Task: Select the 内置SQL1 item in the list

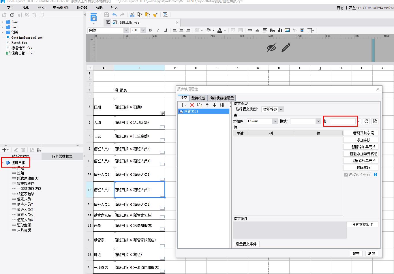Action: point(204,111)
